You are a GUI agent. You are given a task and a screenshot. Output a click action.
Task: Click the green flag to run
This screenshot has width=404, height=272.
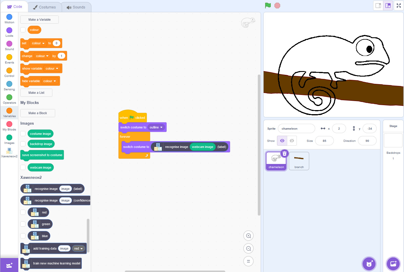pos(268,6)
